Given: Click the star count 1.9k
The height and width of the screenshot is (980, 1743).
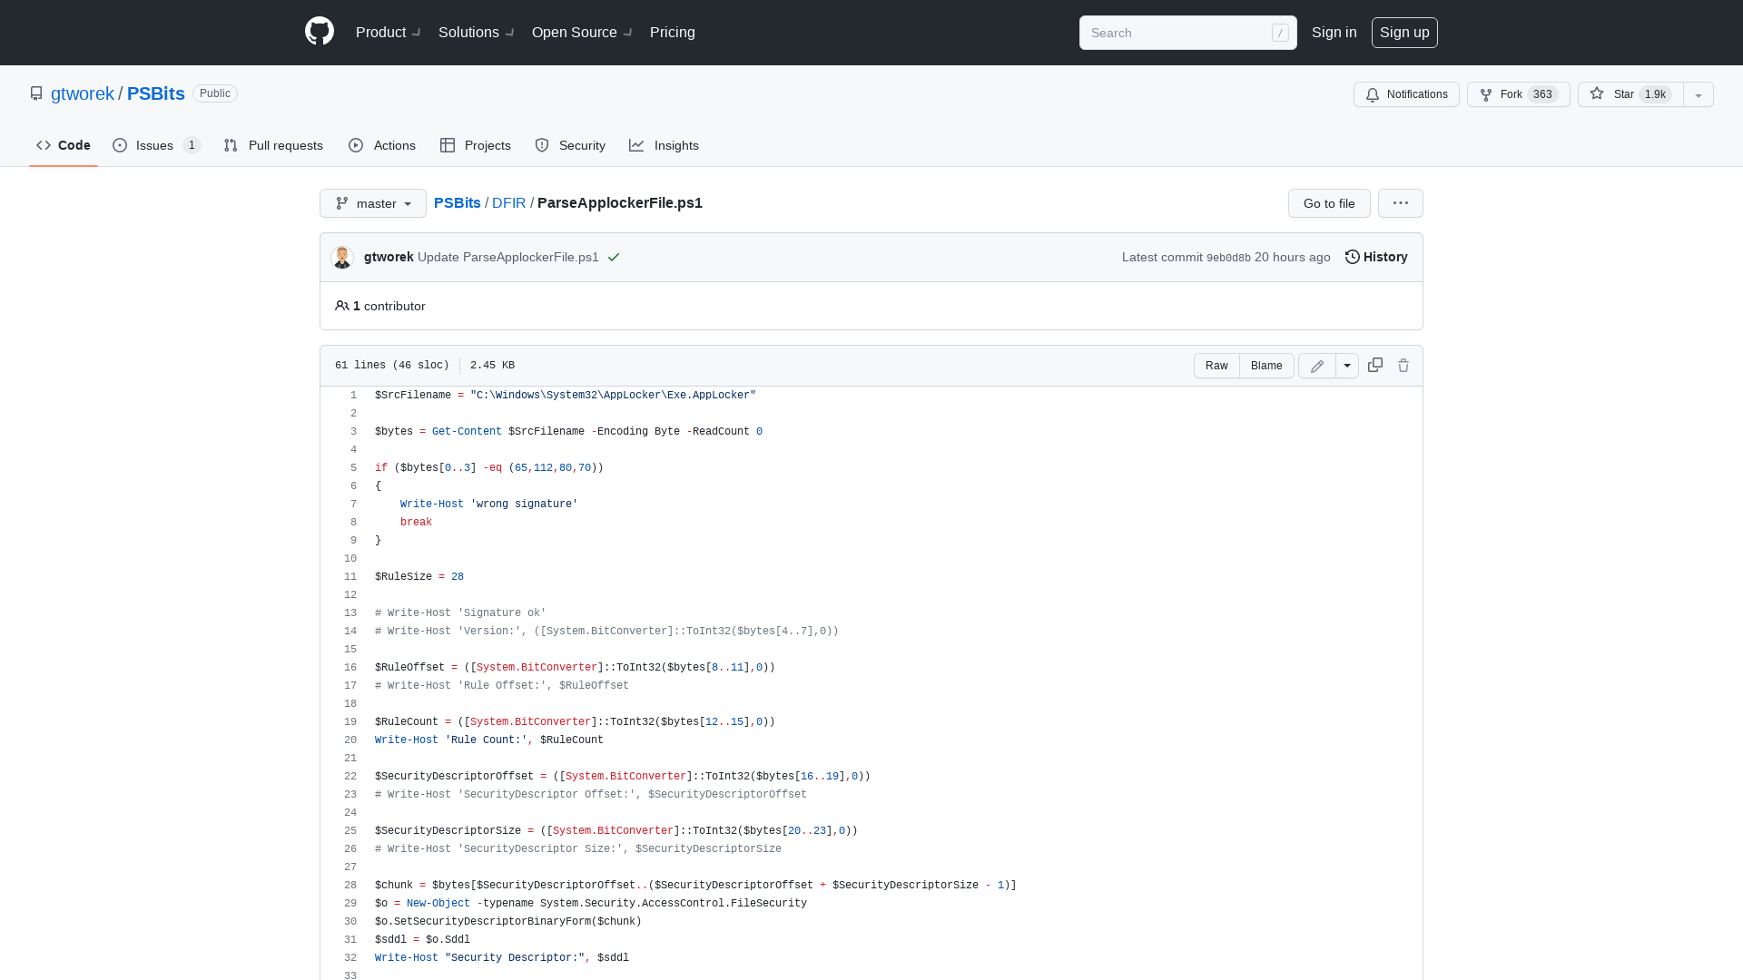Looking at the screenshot, I should pos(1656,94).
